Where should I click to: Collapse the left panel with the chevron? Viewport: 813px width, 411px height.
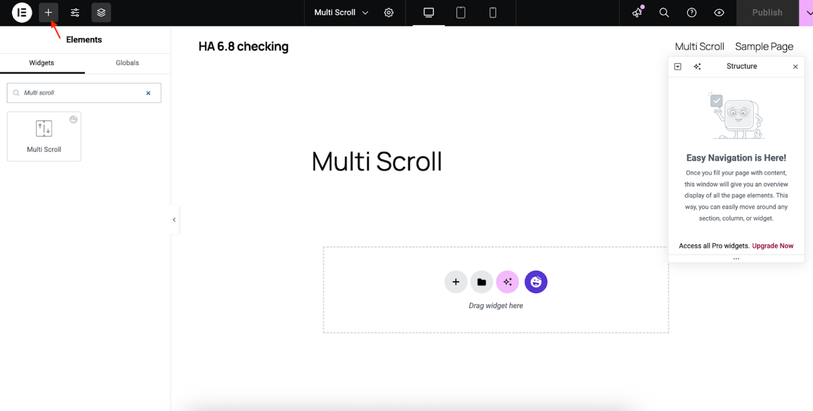(174, 219)
